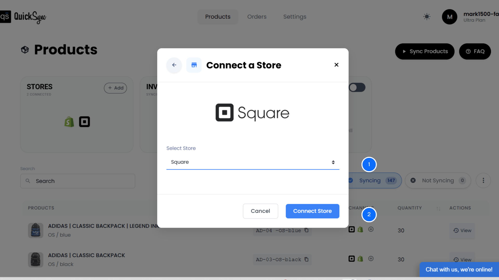Open the Orders tab
Viewport: 499px width, 280px height.
257,17
